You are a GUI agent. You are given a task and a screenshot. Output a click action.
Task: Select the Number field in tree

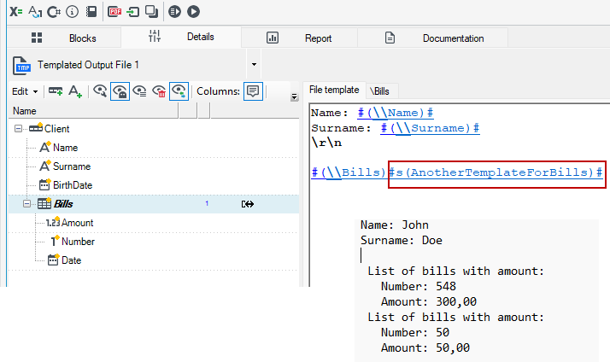(x=79, y=242)
